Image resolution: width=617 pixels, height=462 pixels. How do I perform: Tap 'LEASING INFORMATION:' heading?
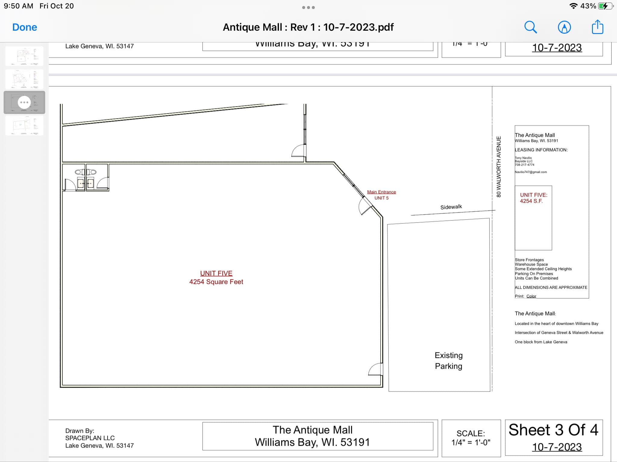[x=541, y=150]
